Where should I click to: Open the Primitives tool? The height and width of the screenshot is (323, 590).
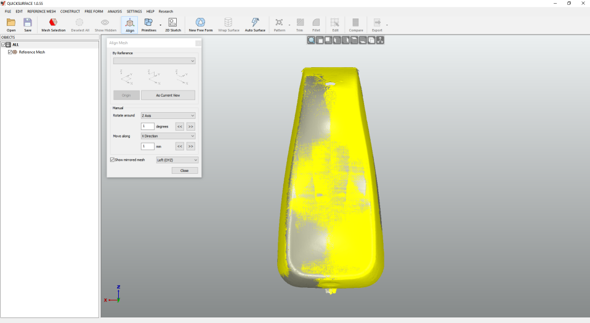[x=148, y=25]
